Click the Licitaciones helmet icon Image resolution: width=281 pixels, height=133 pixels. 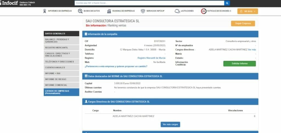(x=177, y=11)
